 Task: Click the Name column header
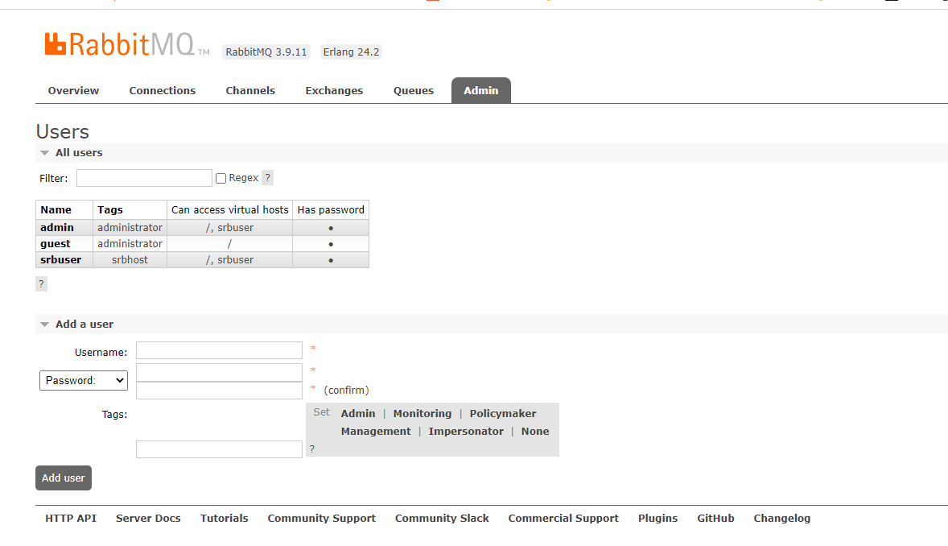pos(64,209)
